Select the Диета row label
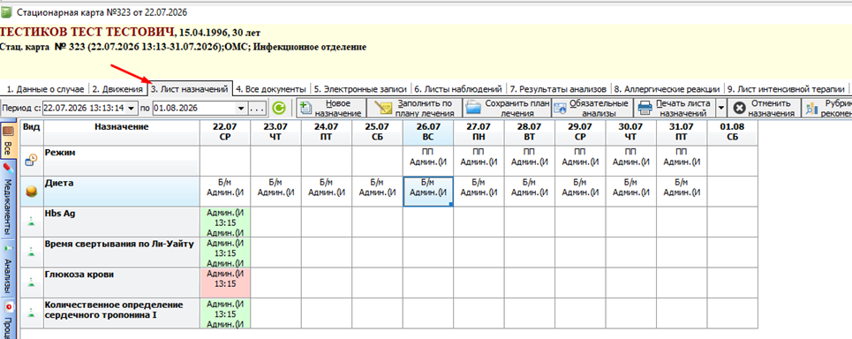This screenshot has width=852, height=339. (x=122, y=191)
